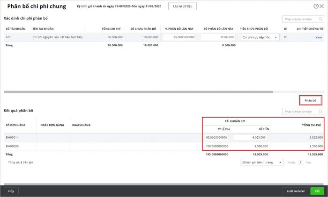Save with the green Cất button
Screen dimensions: 328x197
click(x=317, y=191)
